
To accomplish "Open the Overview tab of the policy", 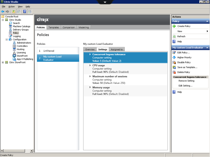I will point(90,49).
